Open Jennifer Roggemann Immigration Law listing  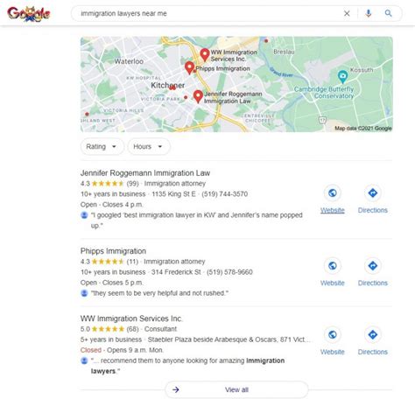point(145,173)
